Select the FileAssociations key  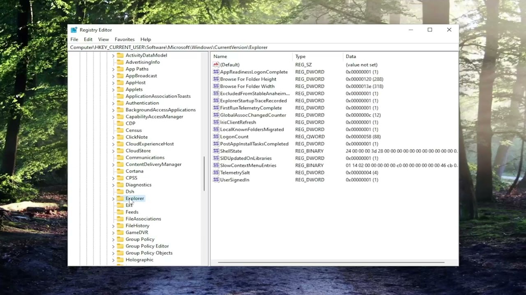(x=143, y=219)
